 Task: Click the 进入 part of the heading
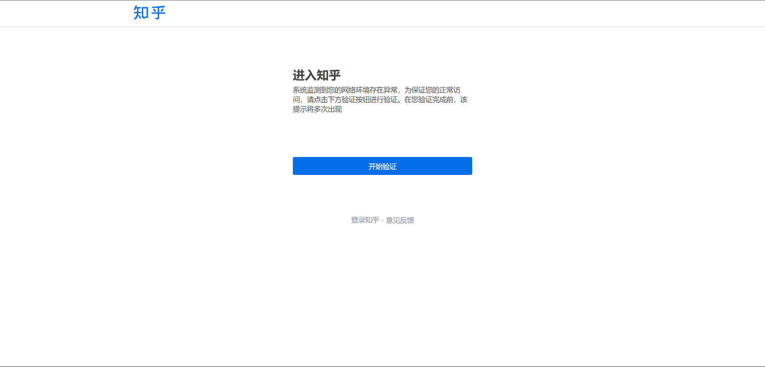tap(304, 75)
